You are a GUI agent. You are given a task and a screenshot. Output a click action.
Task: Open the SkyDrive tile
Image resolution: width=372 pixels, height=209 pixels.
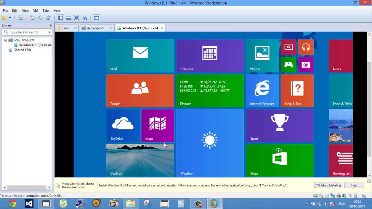coord(123,125)
